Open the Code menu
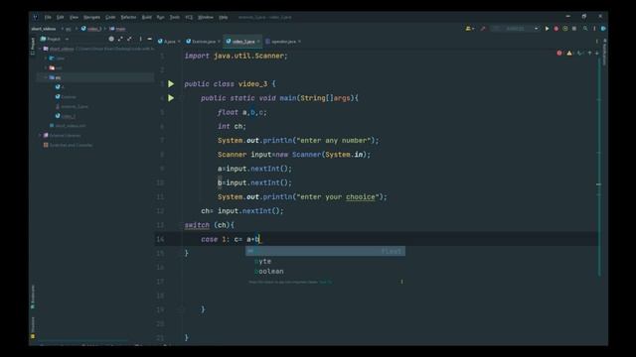The width and height of the screenshot is (636, 357). pyautogui.click(x=110, y=17)
